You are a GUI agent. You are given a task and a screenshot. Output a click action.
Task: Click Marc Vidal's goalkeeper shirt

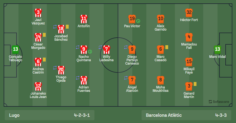(x=217, y=49)
